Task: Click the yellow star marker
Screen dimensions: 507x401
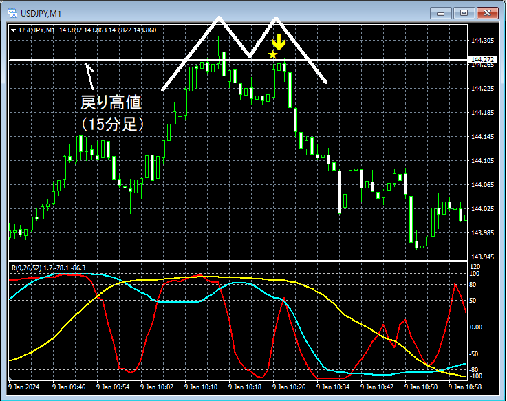Action: click(273, 54)
